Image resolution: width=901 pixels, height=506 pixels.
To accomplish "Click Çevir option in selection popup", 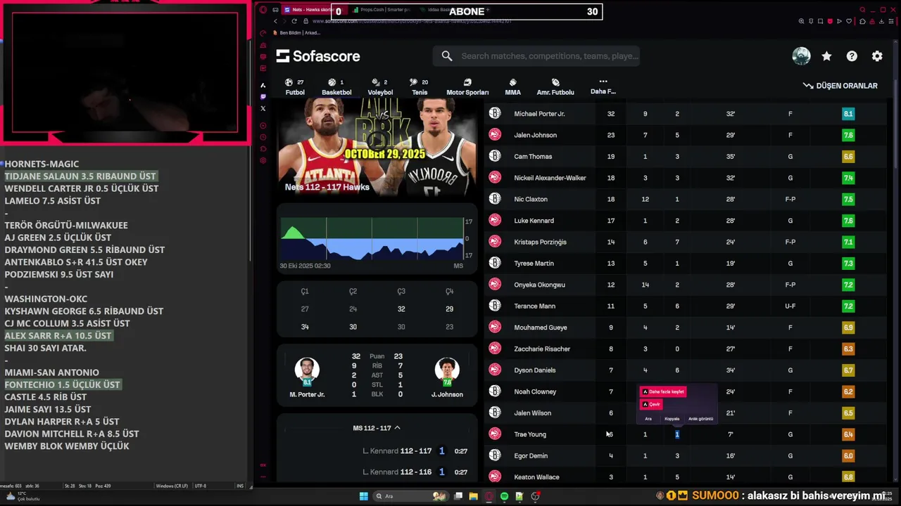I will click(651, 404).
